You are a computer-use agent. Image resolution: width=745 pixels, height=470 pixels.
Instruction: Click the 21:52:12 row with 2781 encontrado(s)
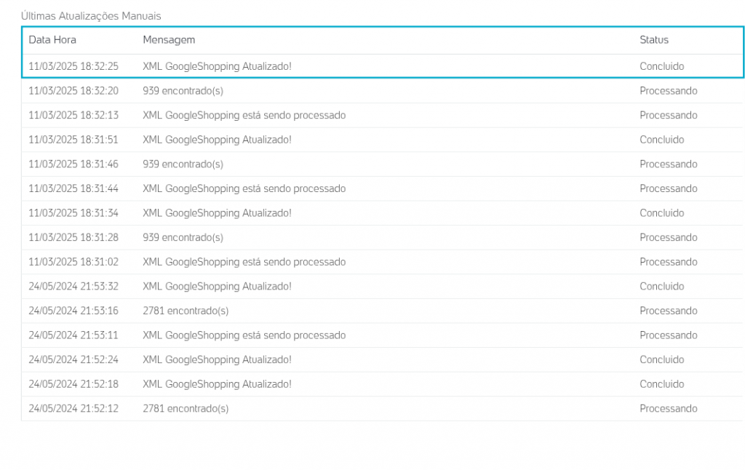point(383,409)
